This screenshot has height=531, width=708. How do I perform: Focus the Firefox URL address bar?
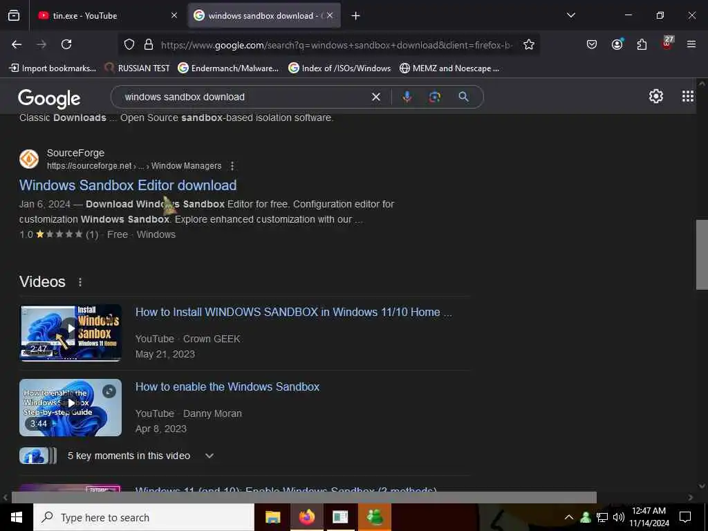(x=337, y=45)
